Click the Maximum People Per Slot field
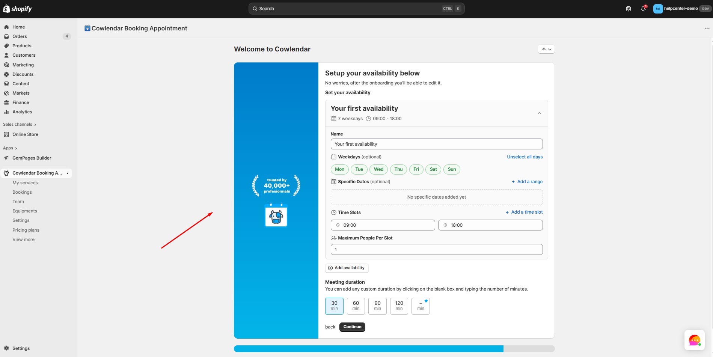Image resolution: width=713 pixels, height=357 pixels. [436, 249]
